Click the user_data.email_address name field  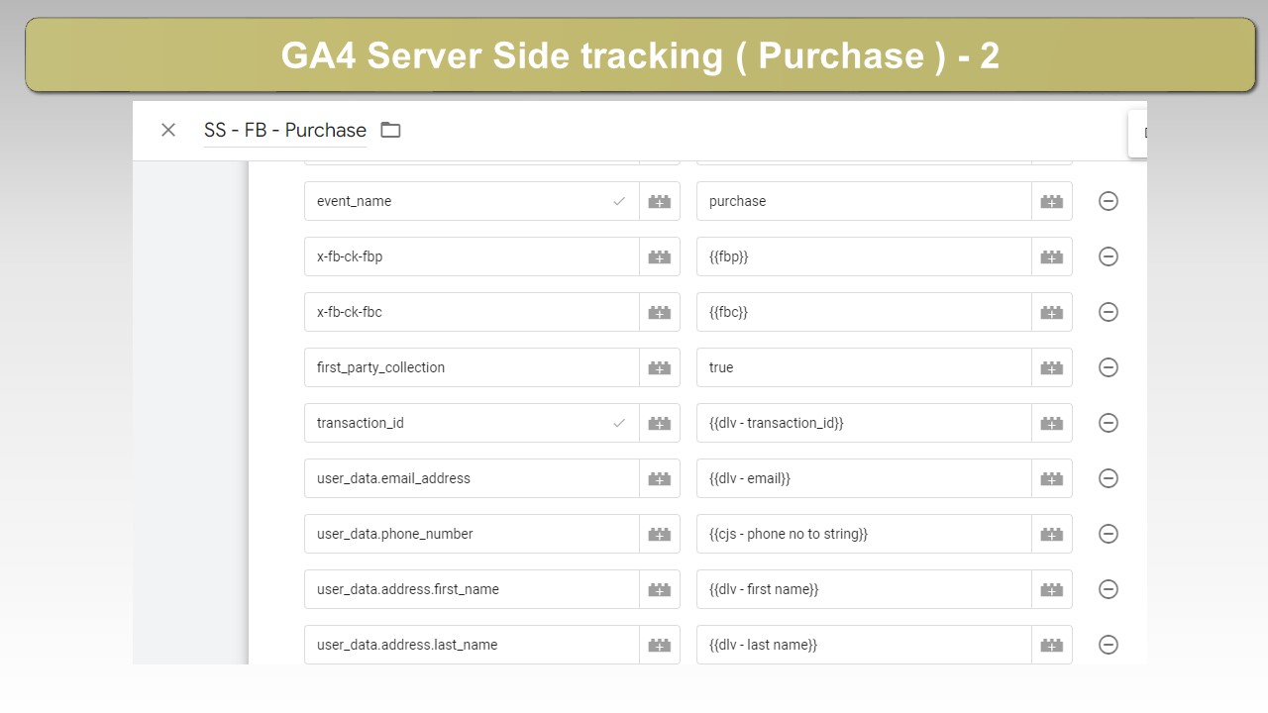[472, 478]
